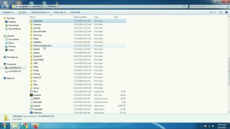The height and width of the screenshot is (129, 230).
Task: Go back with the Back arrow button
Action: click(3, 6)
